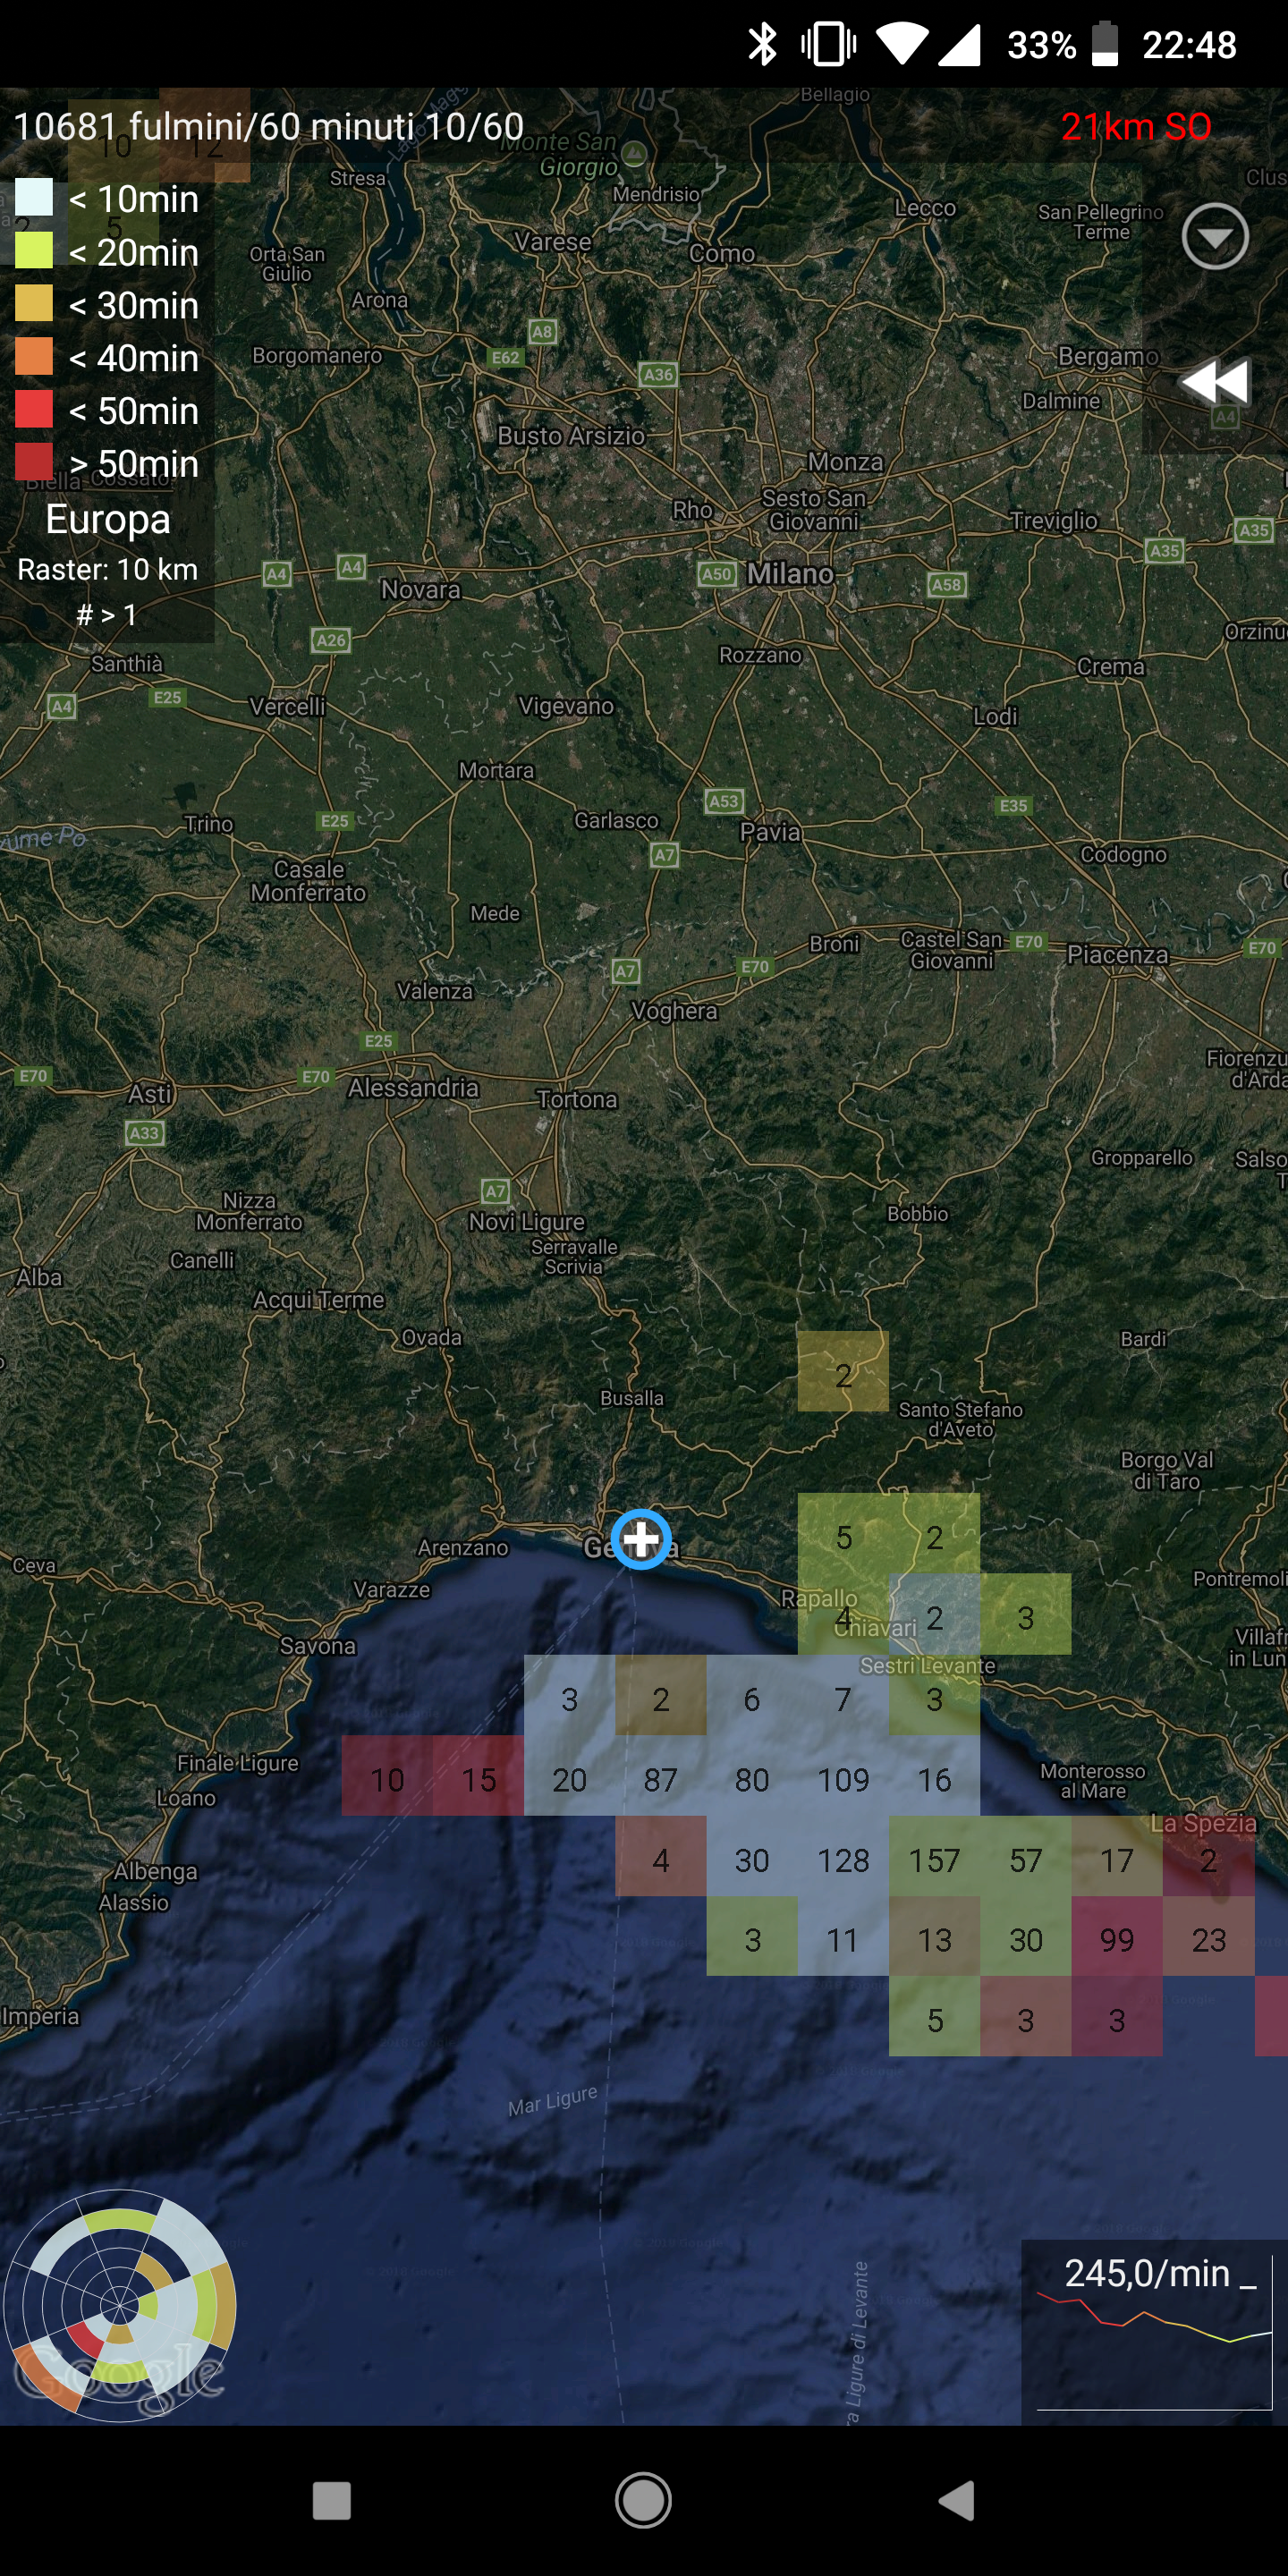This screenshot has width=1288, height=2576.
Task: Tap the vibrate mode status icon
Action: pyautogui.click(x=828, y=44)
